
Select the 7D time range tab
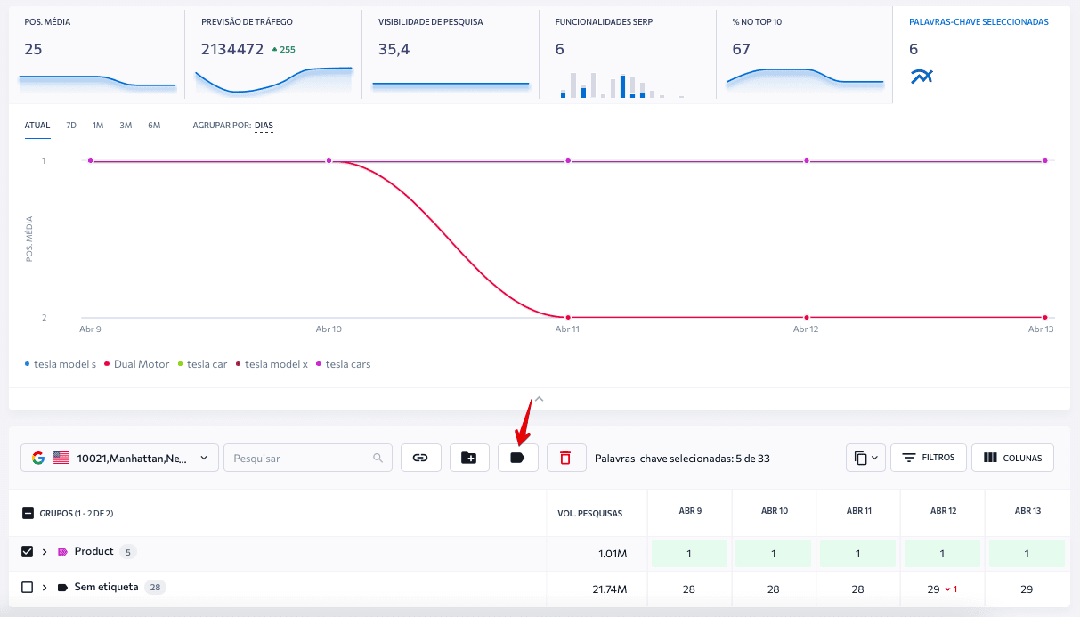click(x=71, y=126)
